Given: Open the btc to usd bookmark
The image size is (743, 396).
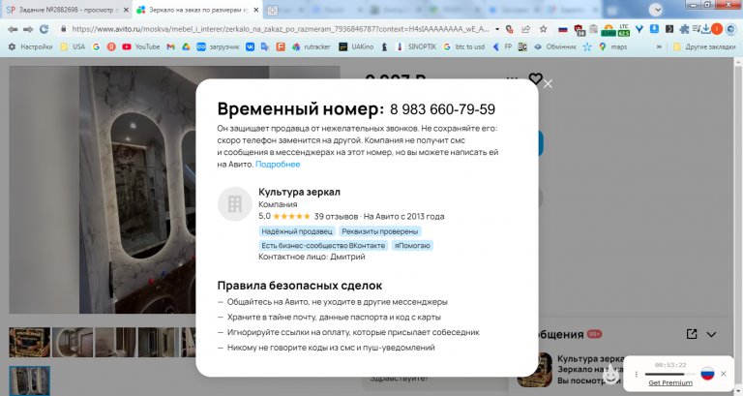Looking at the screenshot, I should click(463, 46).
